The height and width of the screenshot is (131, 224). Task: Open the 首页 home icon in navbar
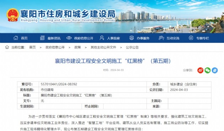coord(16,38)
